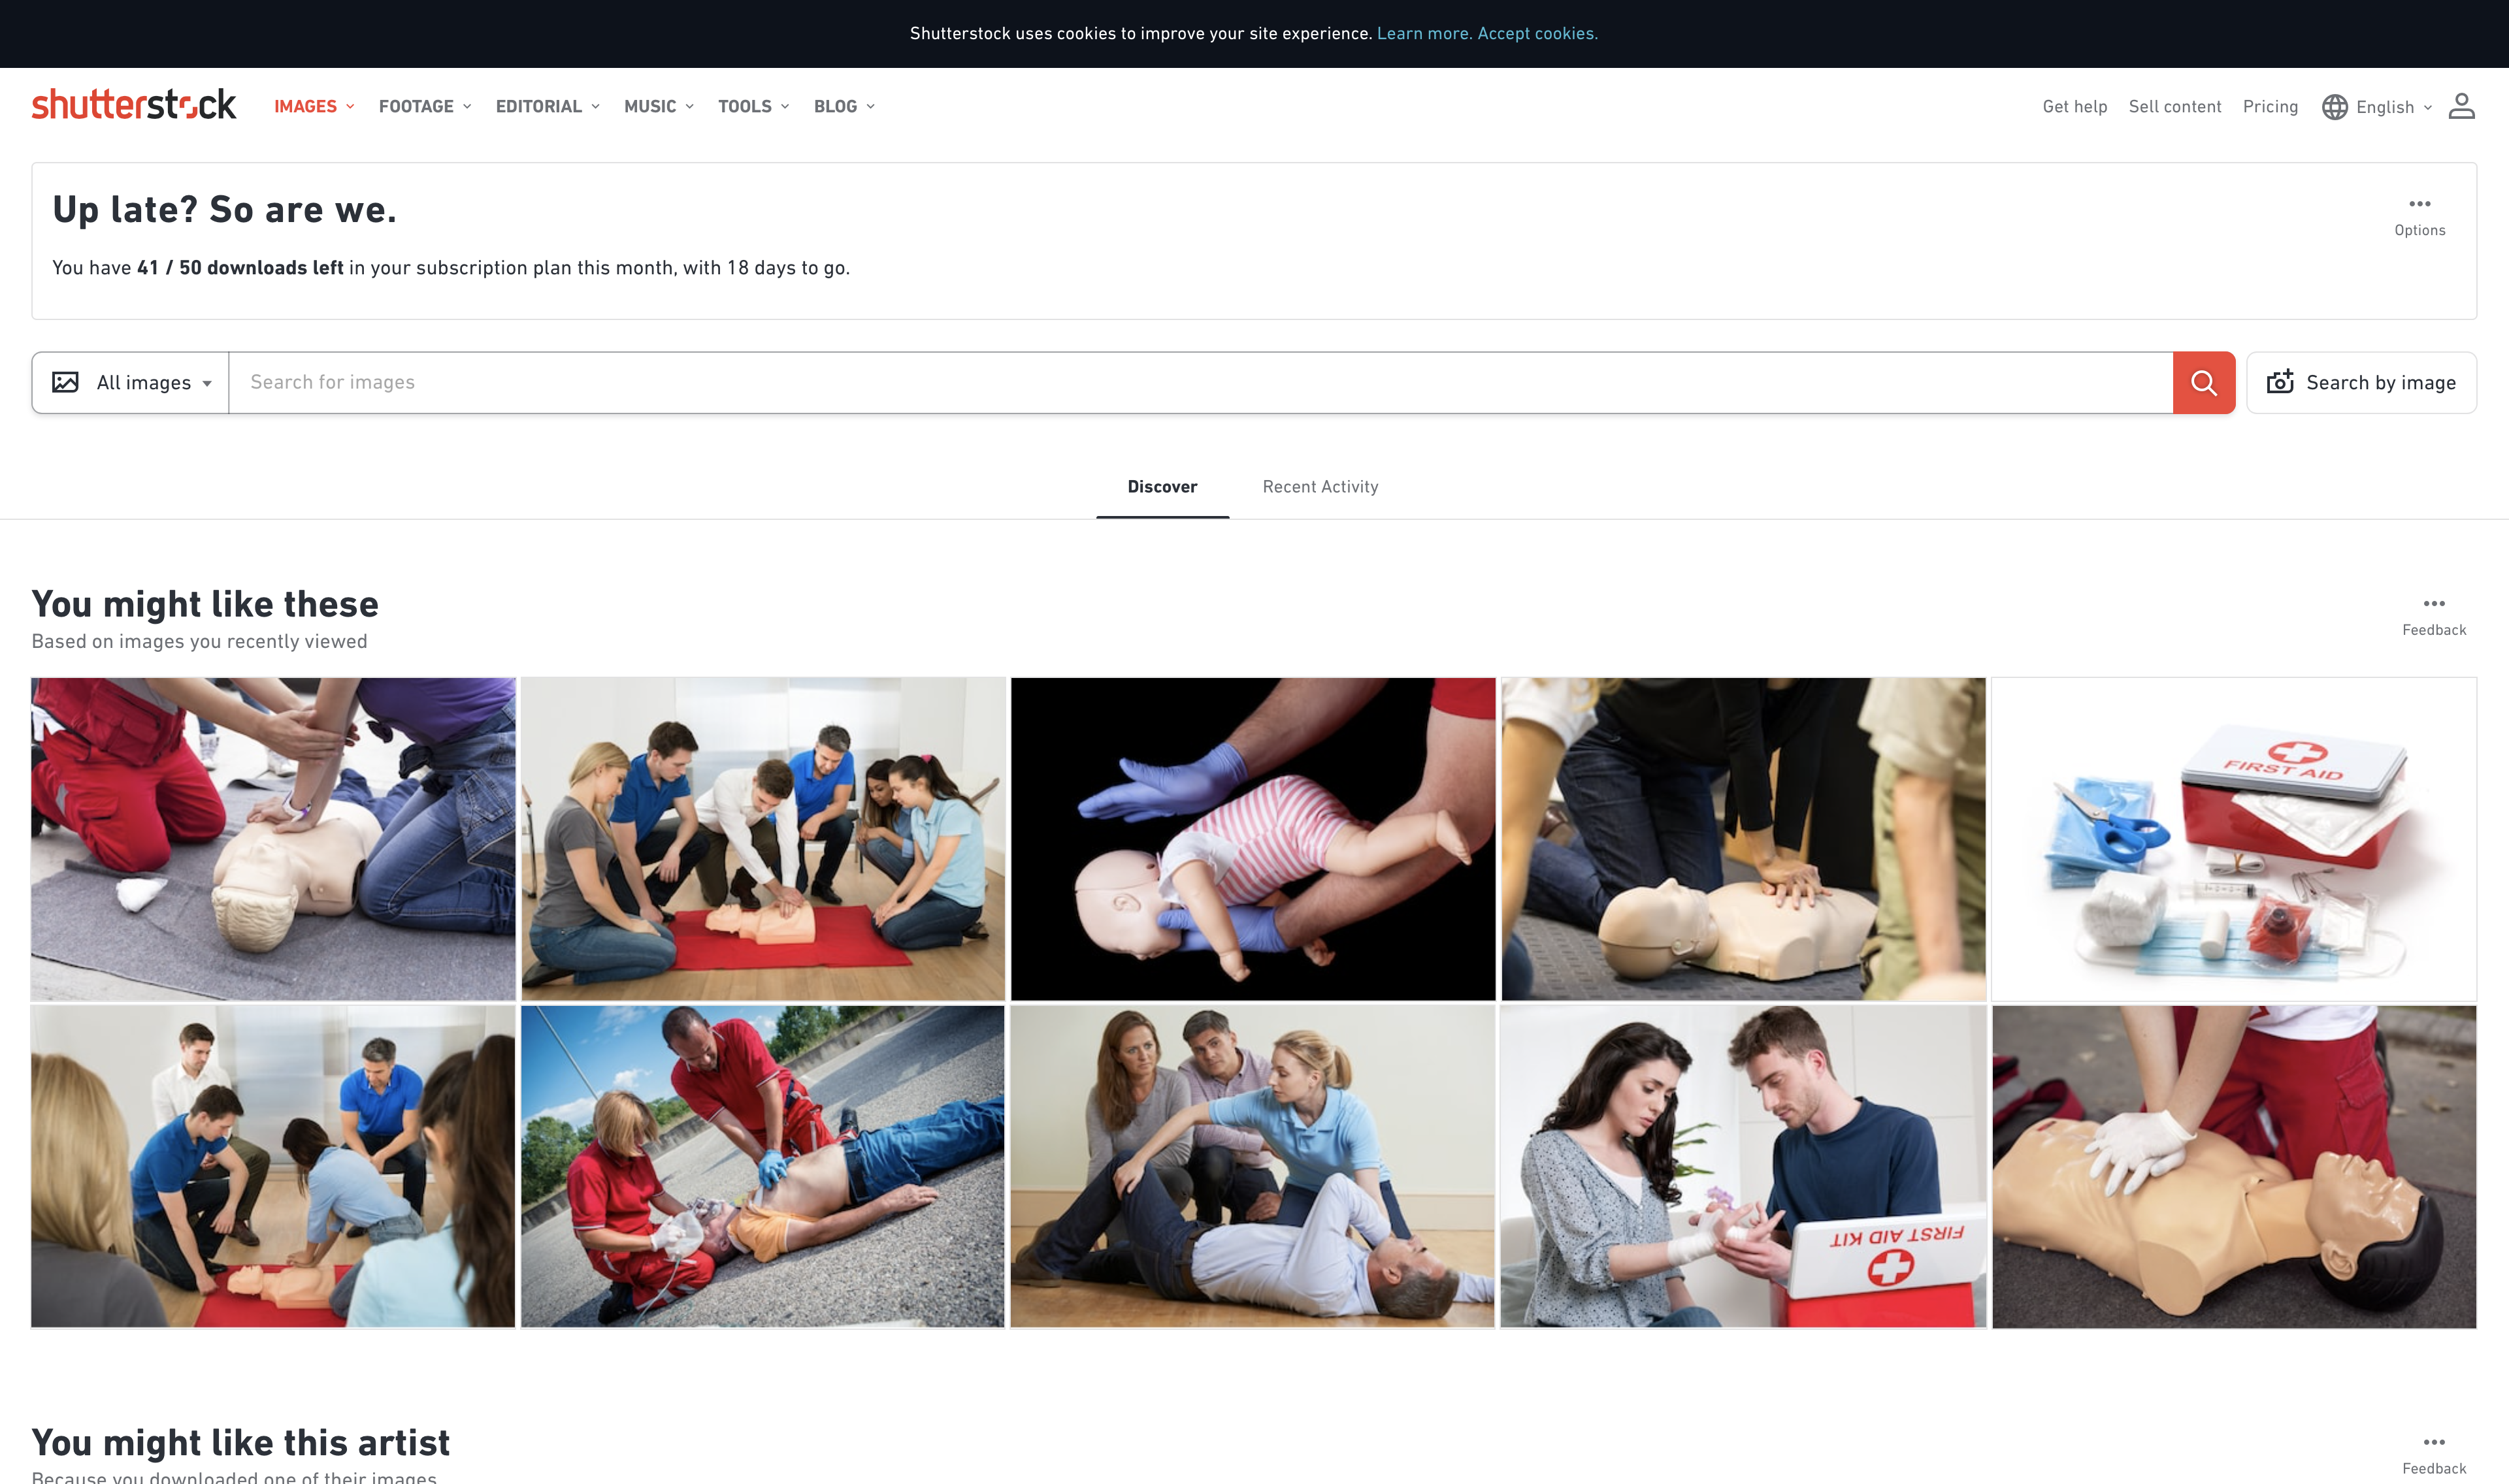Viewport: 2509px width, 1484px height.
Task: Click the globe language selector icon
Action: tap(2333, 106)
